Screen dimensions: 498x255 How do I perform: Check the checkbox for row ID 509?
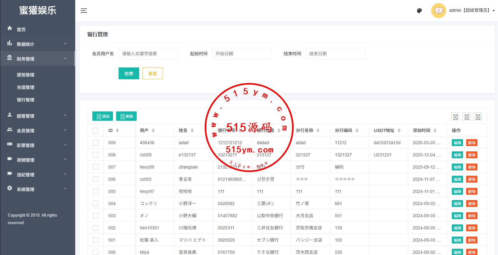pyautogui.click(x=95, y=143)
